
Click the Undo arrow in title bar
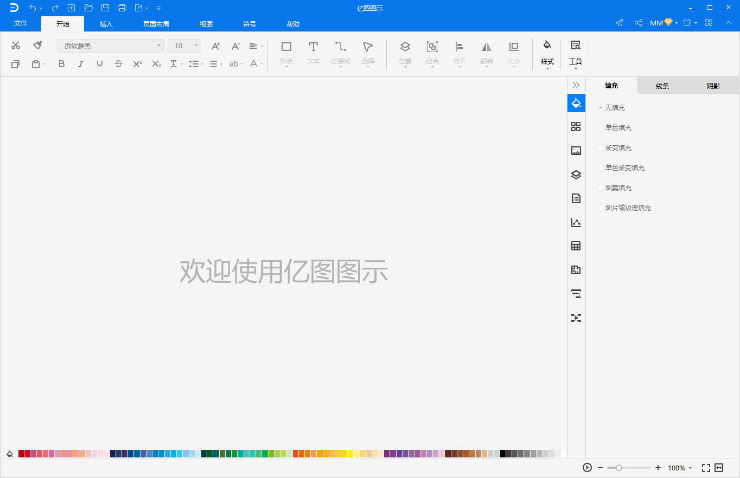(x=33, y=8)
